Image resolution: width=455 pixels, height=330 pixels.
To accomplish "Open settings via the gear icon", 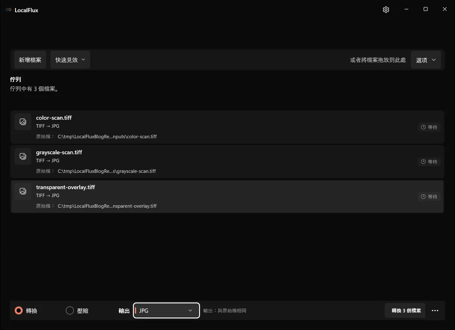I will (x=386, y=10).
